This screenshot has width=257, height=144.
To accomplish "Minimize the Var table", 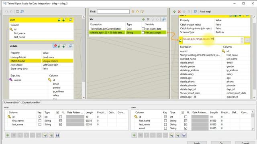I will [163, 19].
